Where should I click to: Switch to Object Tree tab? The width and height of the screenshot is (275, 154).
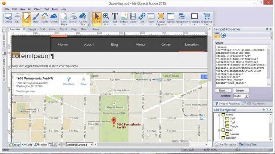248,145
